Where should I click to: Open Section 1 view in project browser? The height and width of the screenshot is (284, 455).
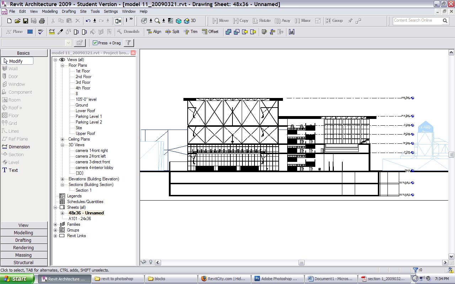pos(84,190)
